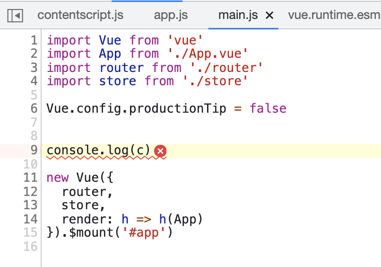Image resolution: width=381 pixels, height=267 pixels.
Task: Switch to the contentscript.js tab
Action: [80, 15]
